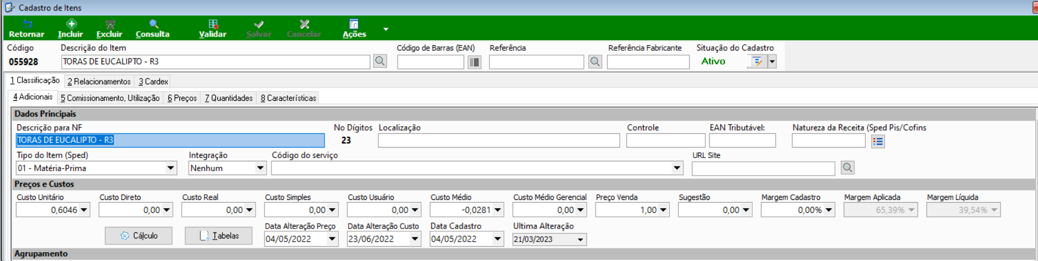Open the Consulta search tool
The width and height of the screenshot is (1038, 261).
point(153,29)
